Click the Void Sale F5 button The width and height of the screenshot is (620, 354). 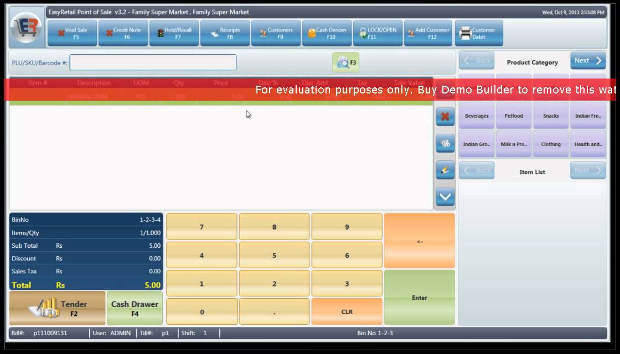[x=73, y=33]
